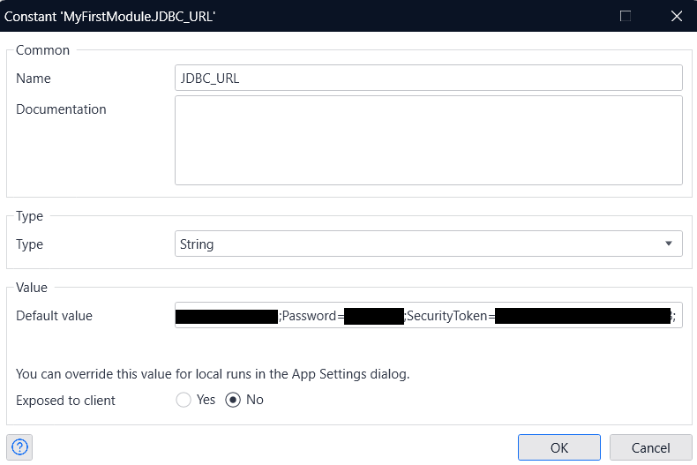This screenshot has height=465, width=697.
Task: Click the Documentation label
Action: pyautogui.click(x=61, y=109)
